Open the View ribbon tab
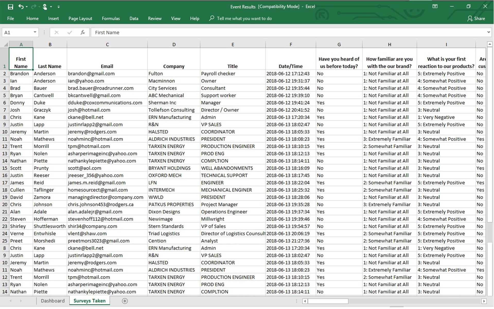Viewport: 494px width, 309px height. coord(176,19)
